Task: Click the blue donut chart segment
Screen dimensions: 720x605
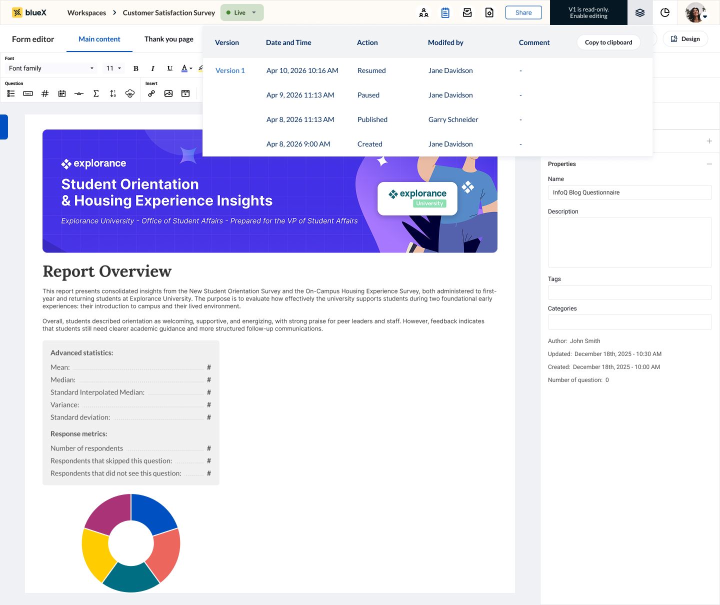Action: (x=154, y=514)
